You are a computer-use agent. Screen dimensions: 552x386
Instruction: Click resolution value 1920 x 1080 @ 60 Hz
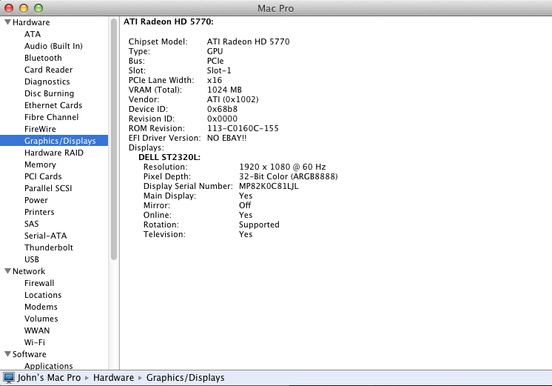point(283,167)
